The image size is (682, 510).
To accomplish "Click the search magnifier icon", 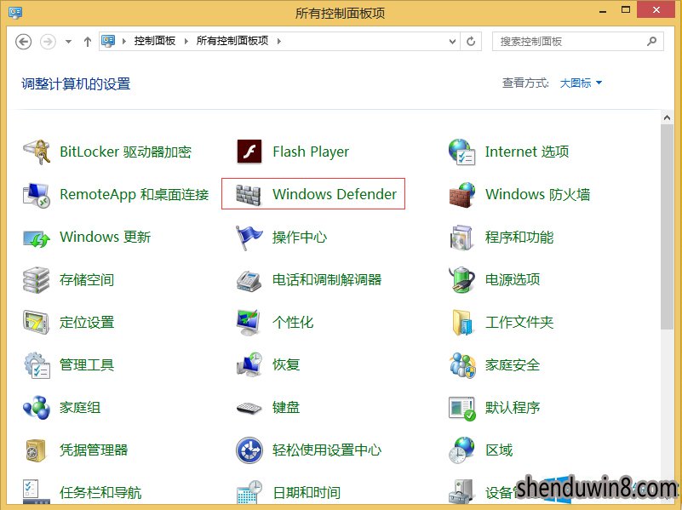I will [x=651, y=42].
